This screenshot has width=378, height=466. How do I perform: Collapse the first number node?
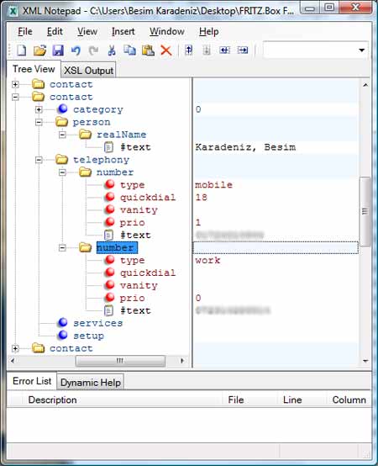[x=62, y=172]
